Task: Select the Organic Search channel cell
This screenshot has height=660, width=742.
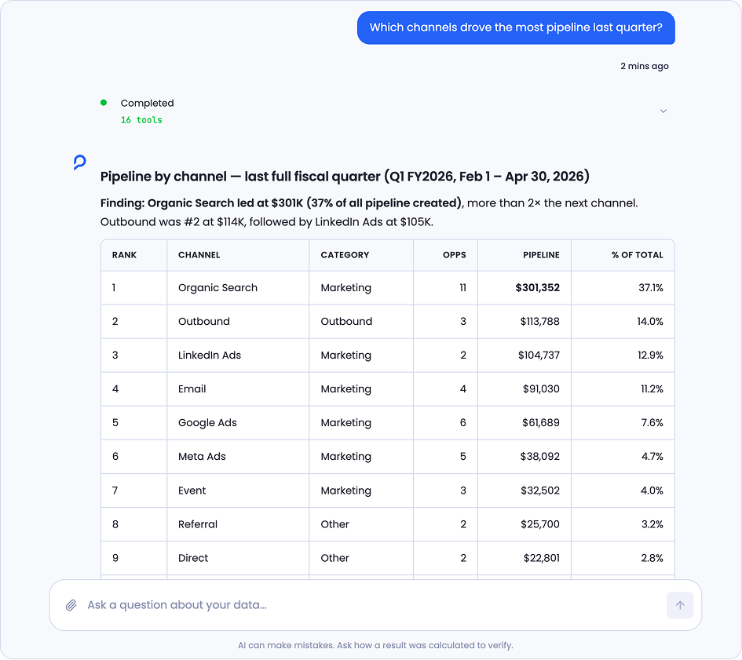Action: (x=238, y=288)
